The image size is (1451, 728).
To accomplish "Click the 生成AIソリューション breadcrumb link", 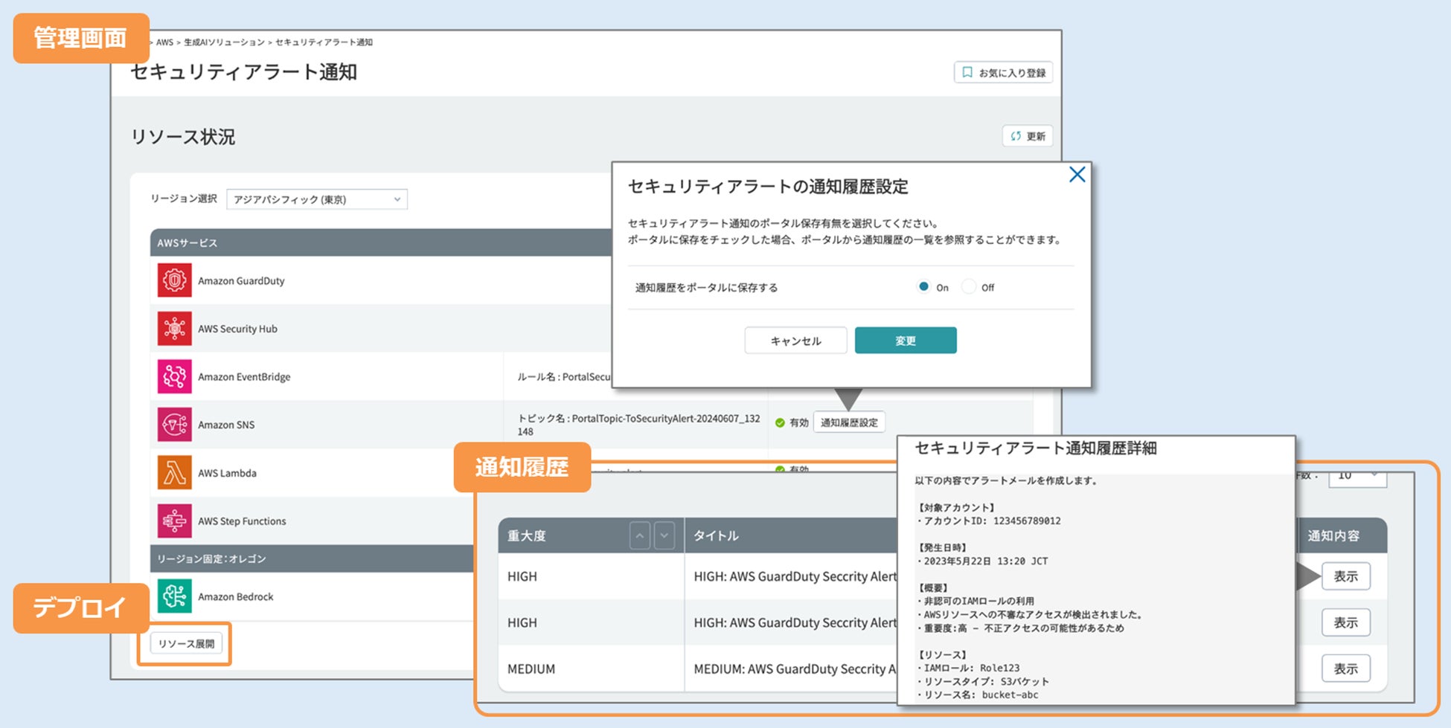I will coord(224,42).
